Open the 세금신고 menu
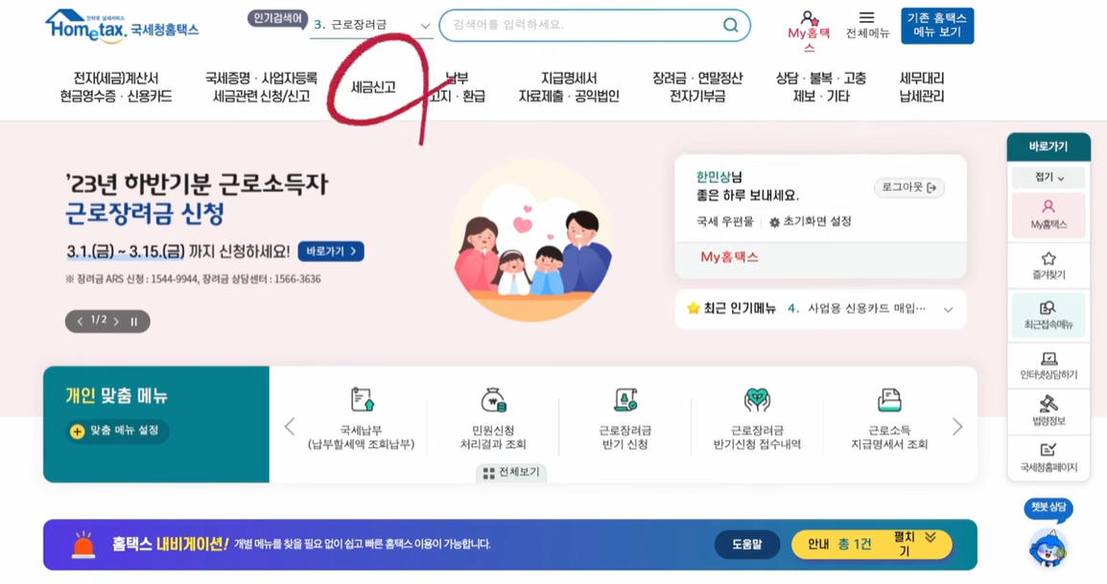This screenshot has height=584, width=1107. point(373,87)
